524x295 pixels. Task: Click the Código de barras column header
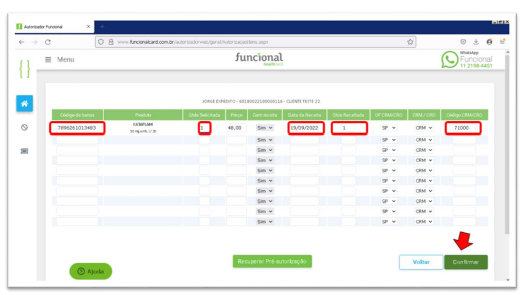[x=77, y=115]
